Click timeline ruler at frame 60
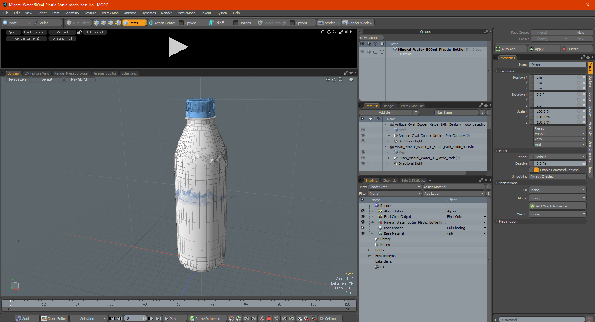Image resolution: width=595 pixels, height=322 pixels. coord(178,304)
